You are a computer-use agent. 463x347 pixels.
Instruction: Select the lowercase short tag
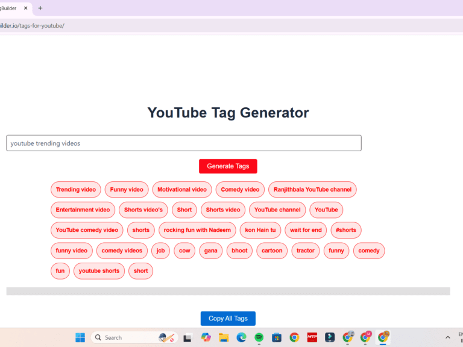coord(140,271)
